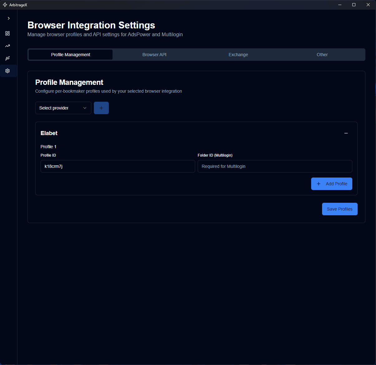Open the dashboard grid icon in sidebar
The image size is (376, 365).
click(7, 33)
